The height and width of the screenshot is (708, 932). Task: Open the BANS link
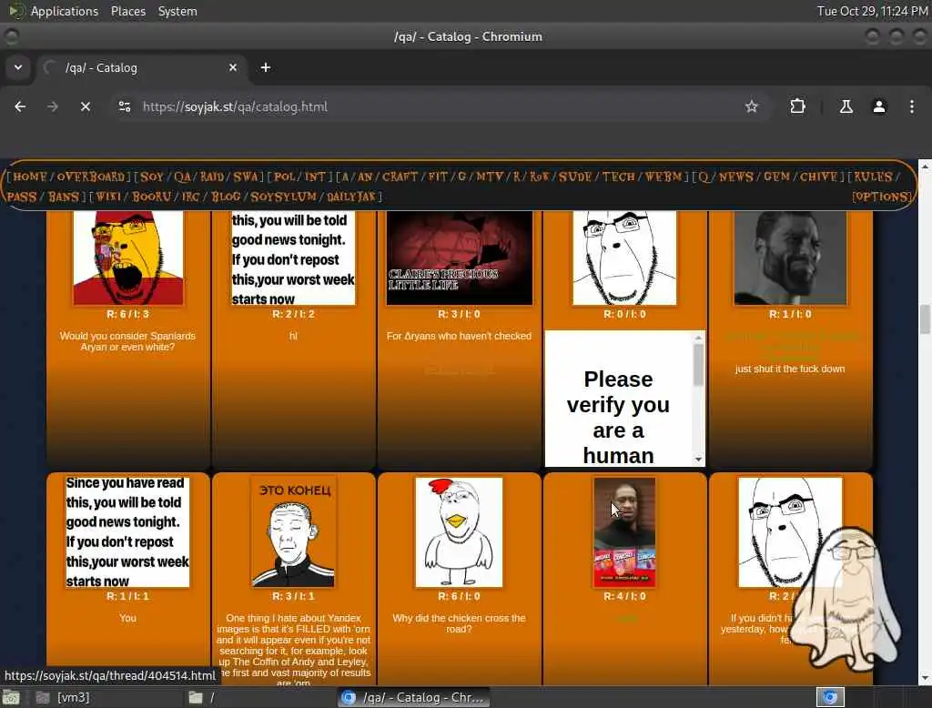coord(63,197)
